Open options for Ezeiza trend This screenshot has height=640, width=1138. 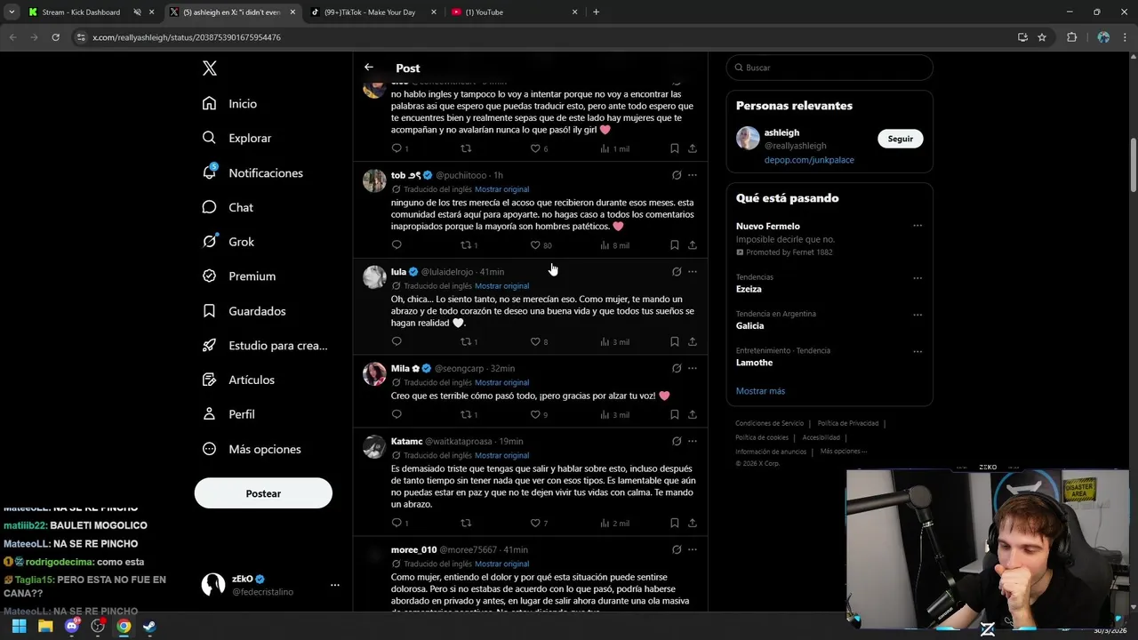[x=918, y=277]
